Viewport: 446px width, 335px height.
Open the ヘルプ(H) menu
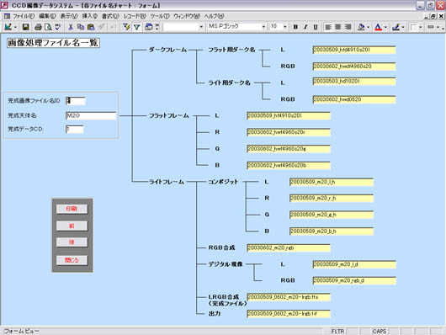pos(215,16)
